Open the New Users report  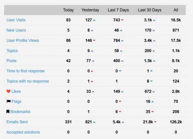pos(16,30)
